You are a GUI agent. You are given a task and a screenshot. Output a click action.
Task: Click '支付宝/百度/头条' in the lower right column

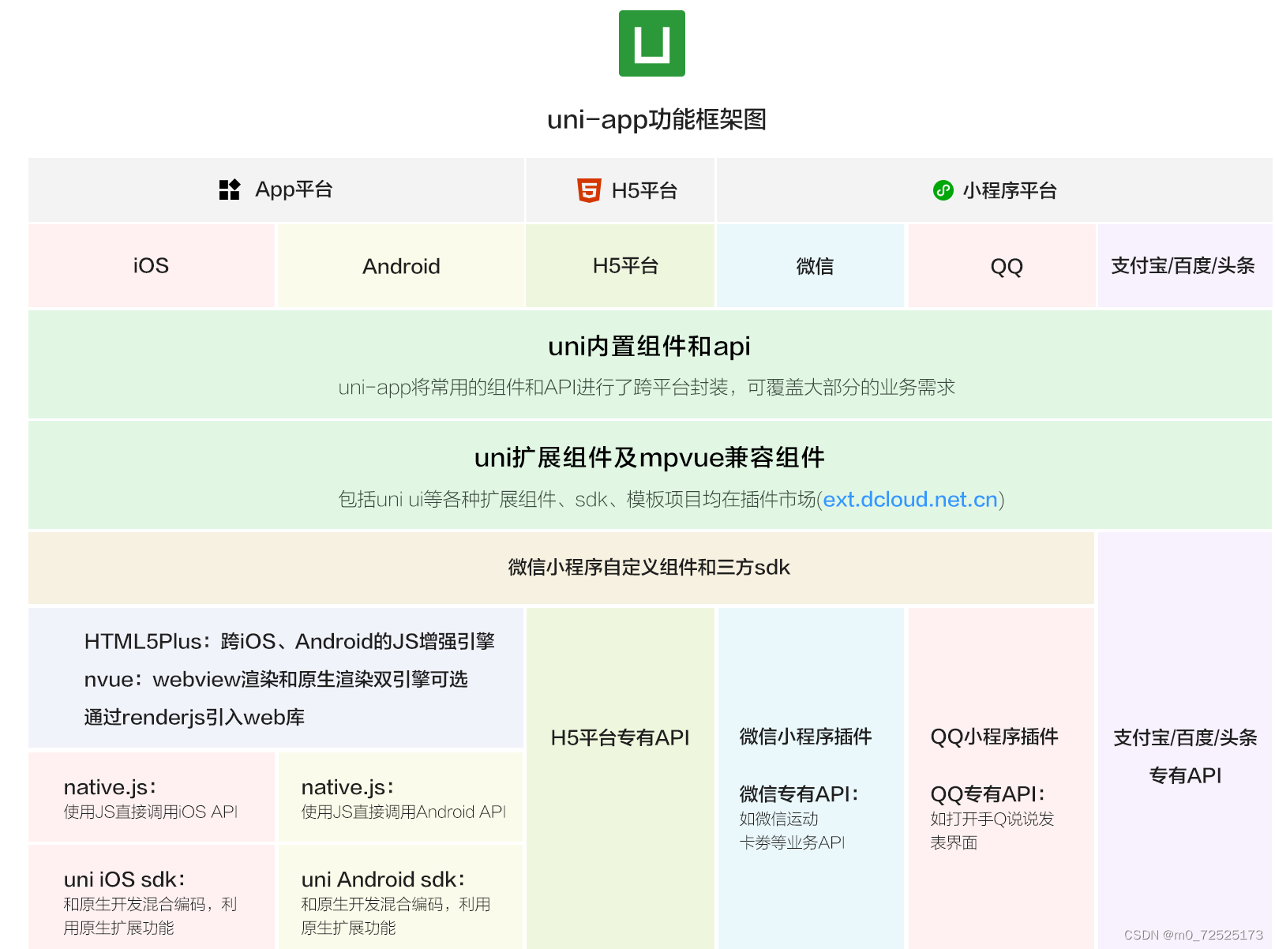[x=1185, y=737]
